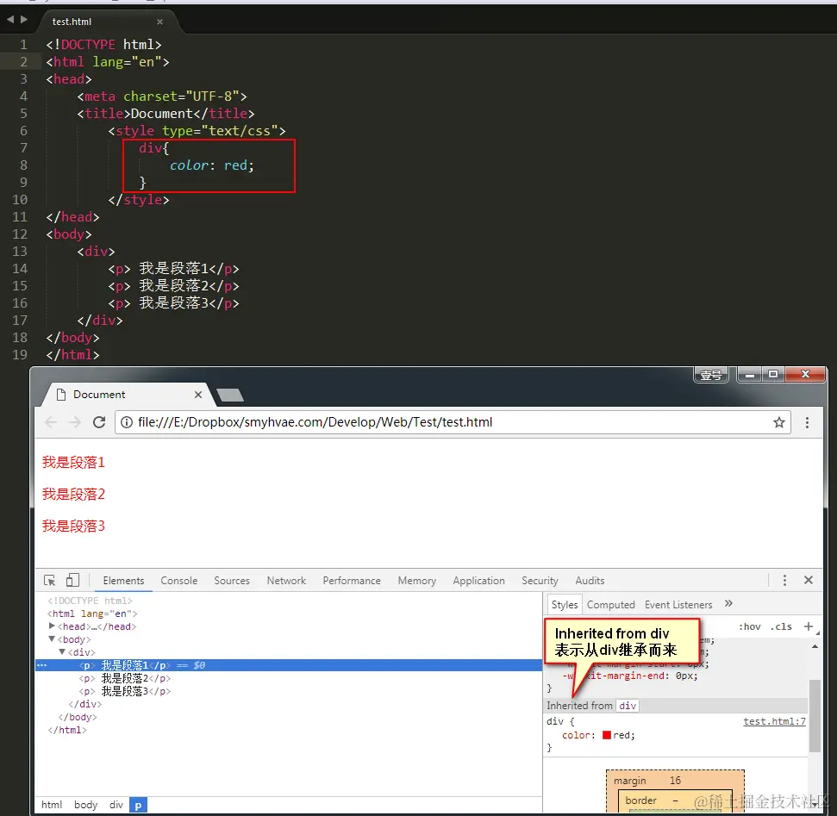Click the red 我是段落2 text on page
837x816 pixels.
click(x=73, y=495)
